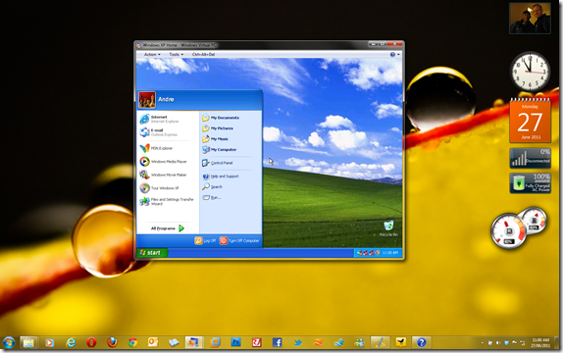The height and width of the screenshot is (353, 563).
Task: Open Windows Explorer from the taskbar
Action: coord(28,342)
